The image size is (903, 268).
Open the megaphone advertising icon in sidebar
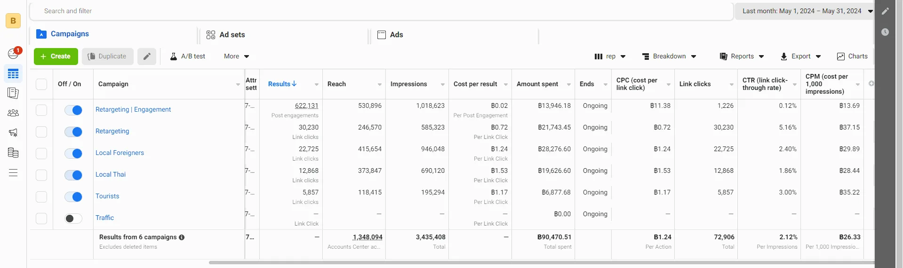click(13, 133)
